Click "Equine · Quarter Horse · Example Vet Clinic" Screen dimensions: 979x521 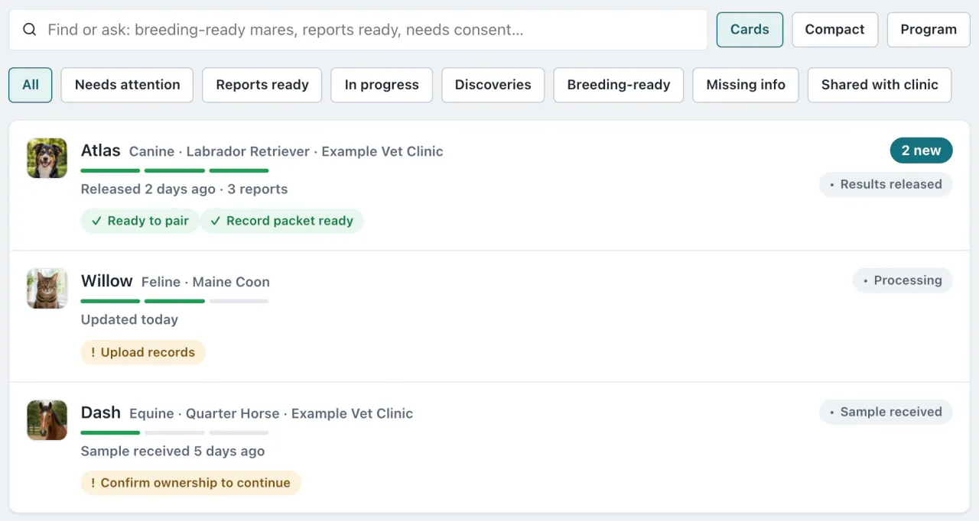[x=271, y=413]
